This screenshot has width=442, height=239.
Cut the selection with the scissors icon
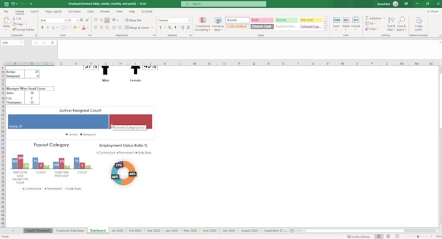[14, 18]
